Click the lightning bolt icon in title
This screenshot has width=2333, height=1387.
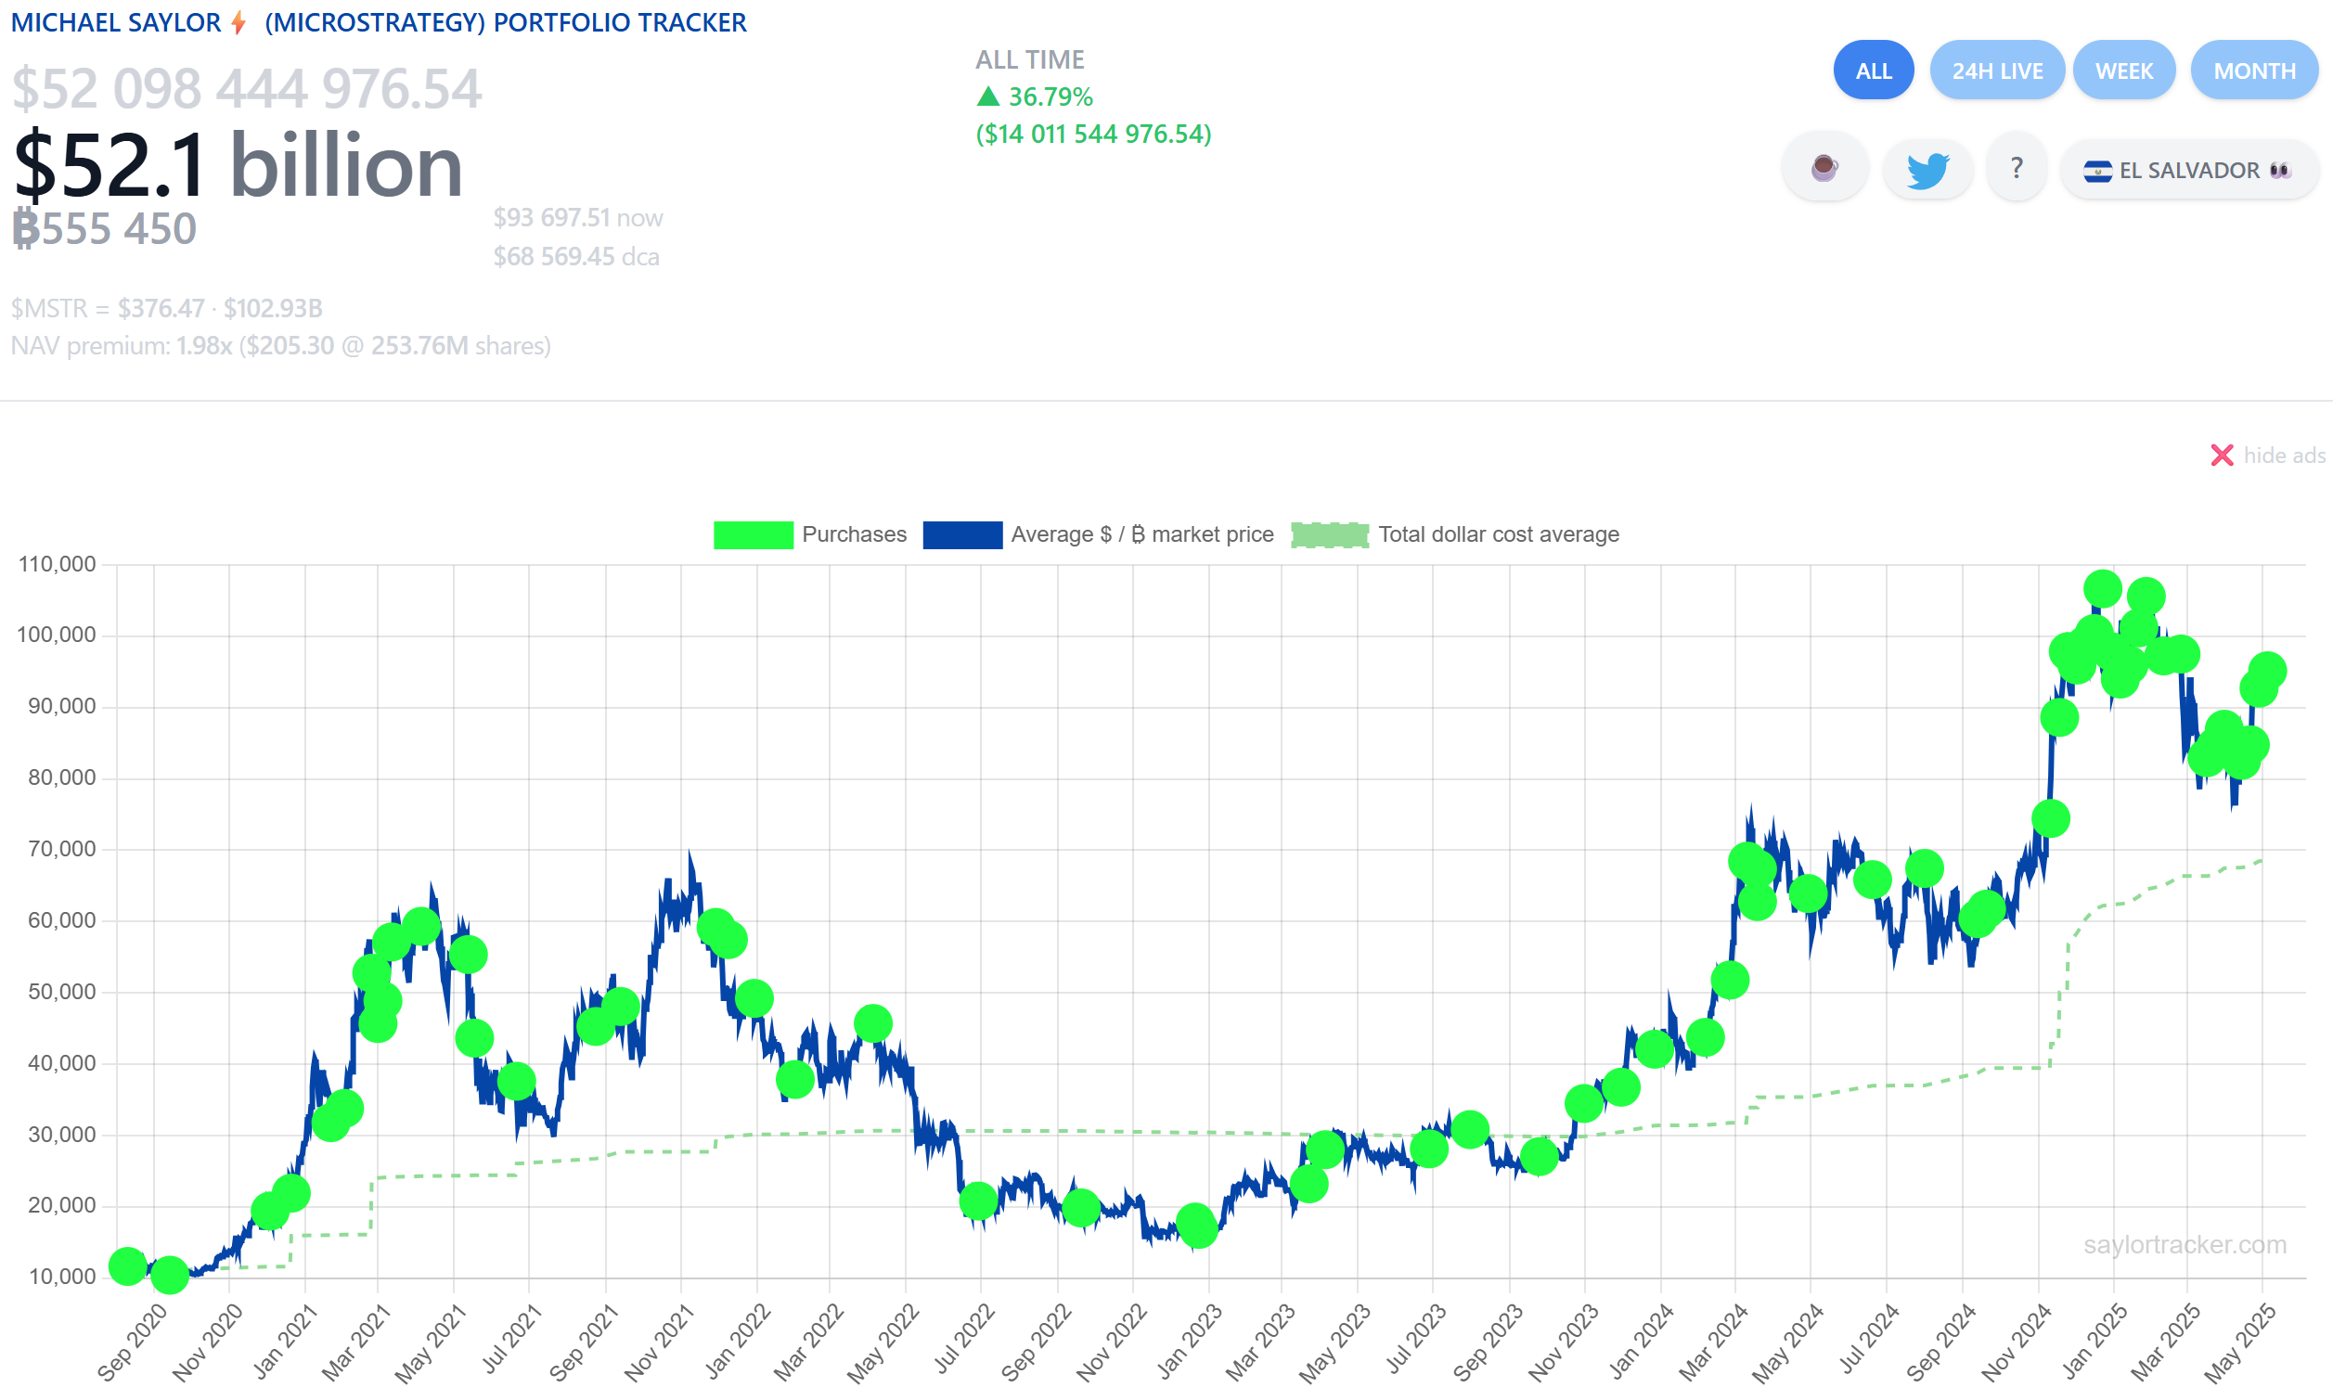[x=238, y=21]
